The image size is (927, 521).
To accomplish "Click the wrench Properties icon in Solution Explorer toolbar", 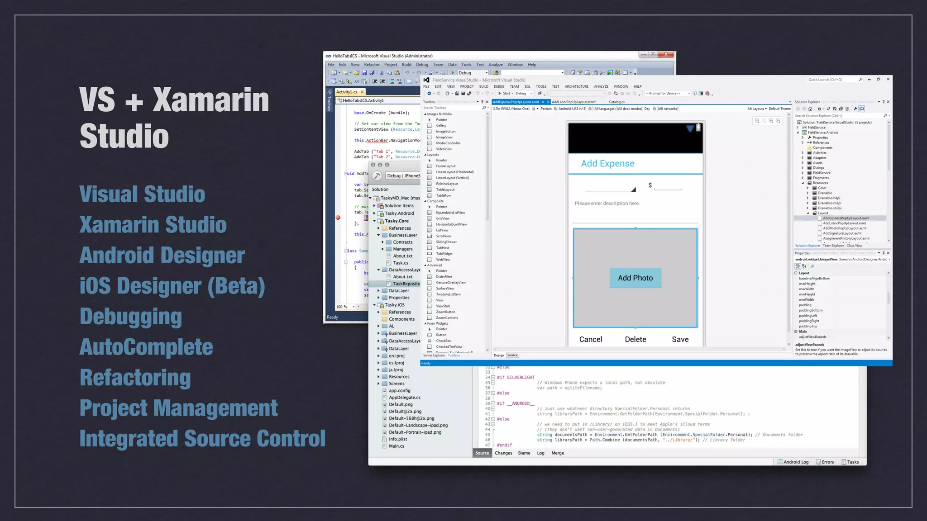I will (855, 109).
